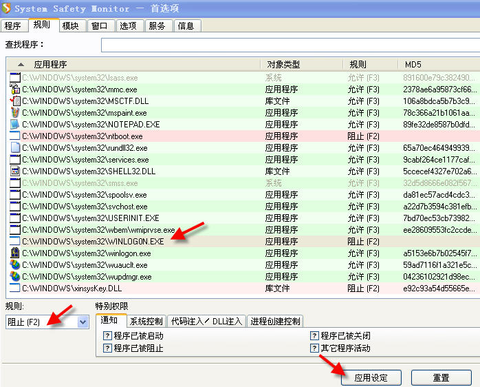The height and width of the screenshot is (387, 480).
Task: Click the xinsysKey.DLL row icon
Action: pyautogui.click(x=14, y=289)
